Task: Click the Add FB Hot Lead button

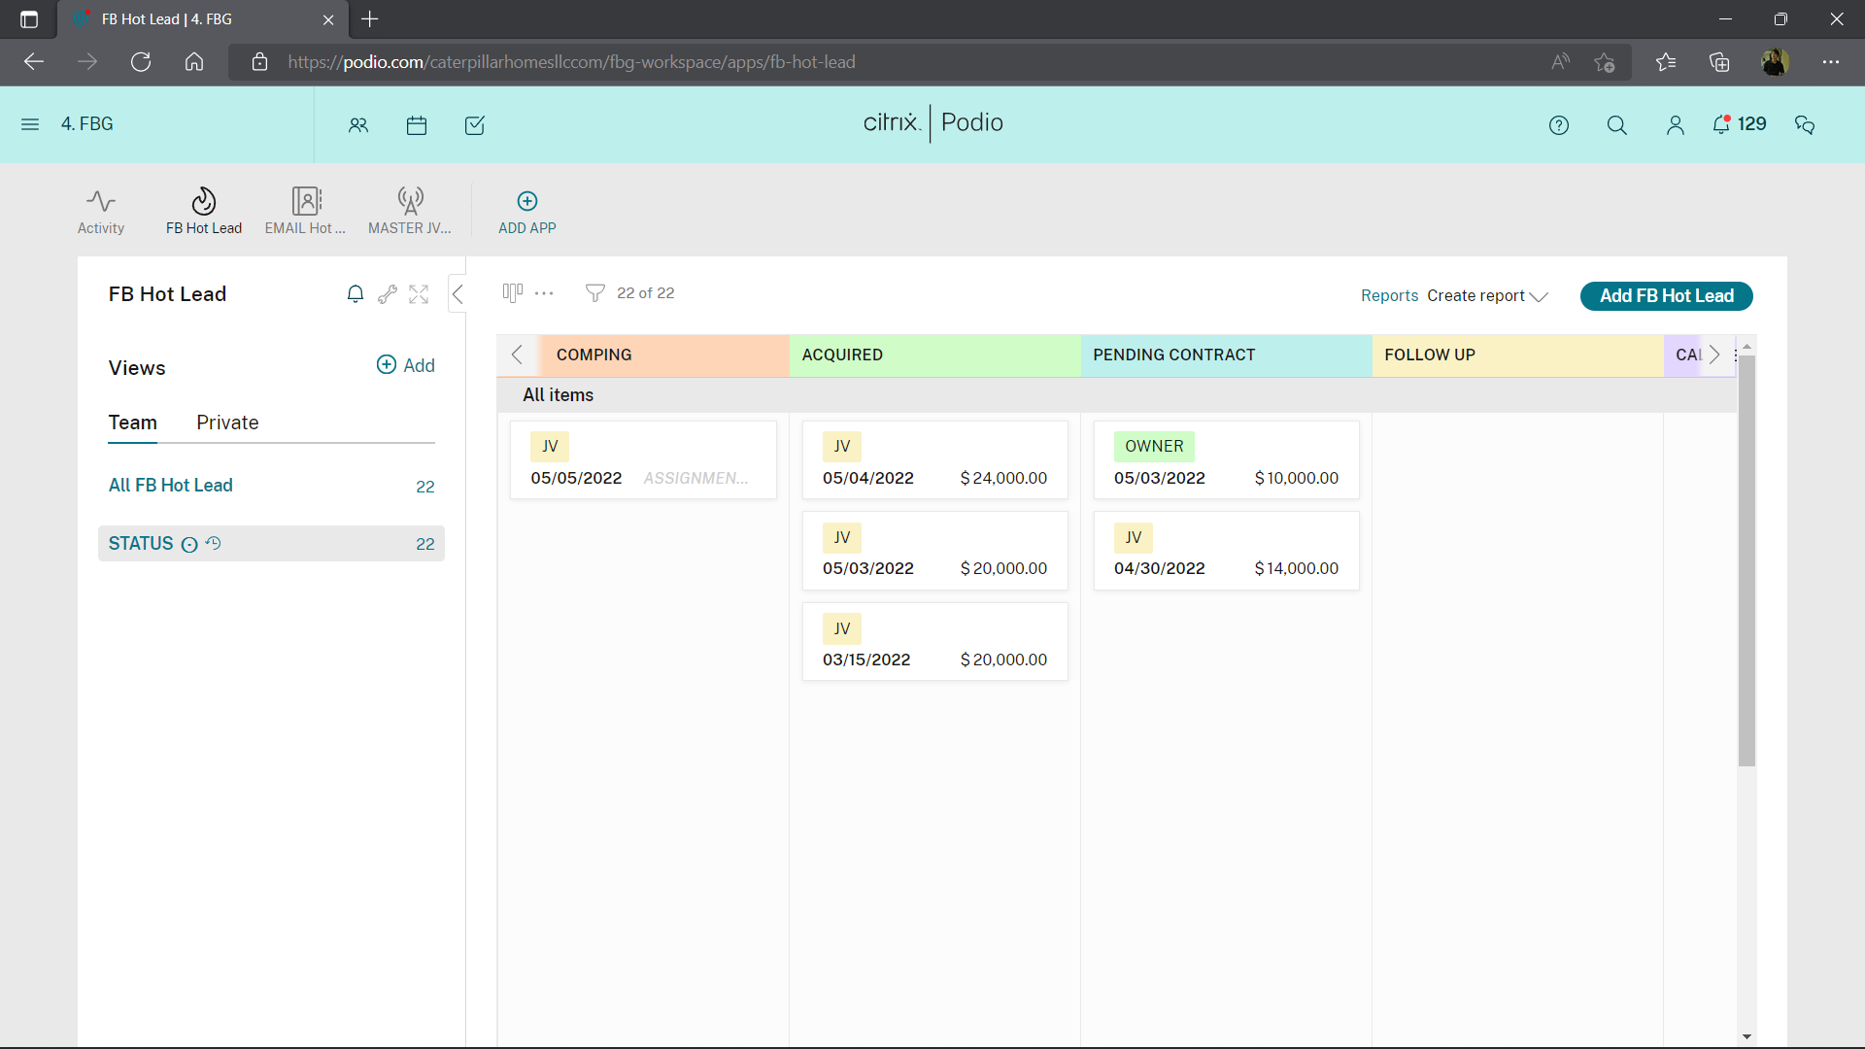Action: (x=1666, y=296)
